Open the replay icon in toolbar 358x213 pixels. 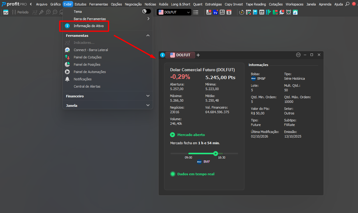[x=242, y=12]
